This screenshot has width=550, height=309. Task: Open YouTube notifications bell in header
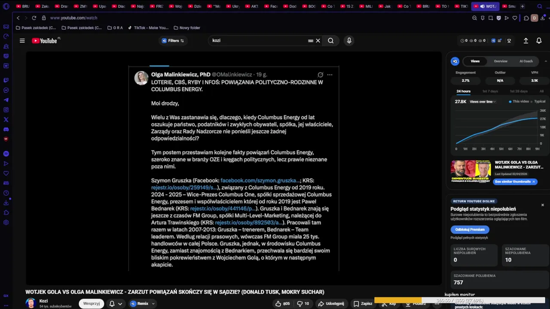pos(539,41)
